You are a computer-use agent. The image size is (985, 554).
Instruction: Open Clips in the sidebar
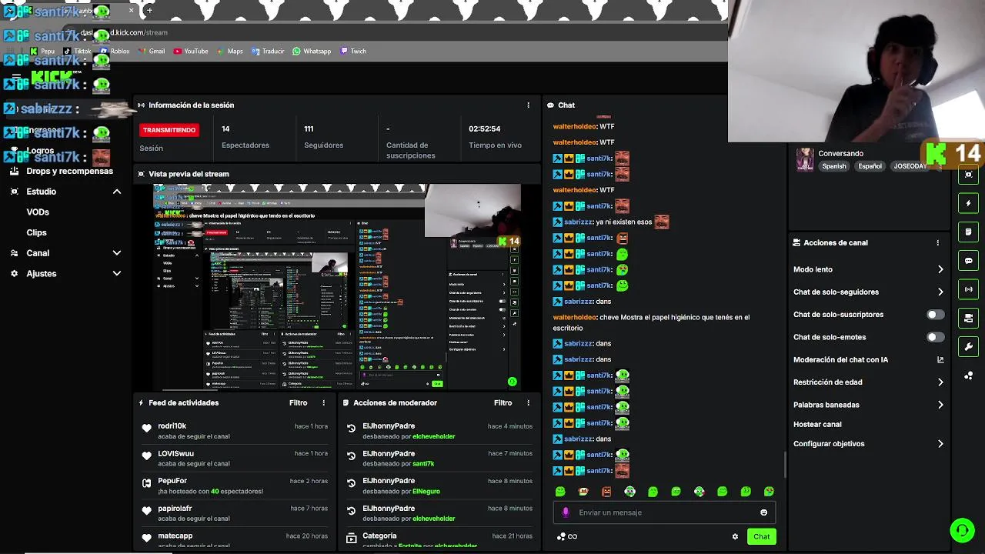(36, 232)
